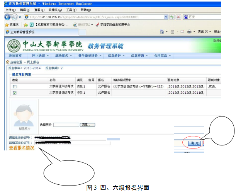This screenshot has height=194, width=236.
Task: Expand the 网上选课 dropdown menu
Action: point(40,56)
